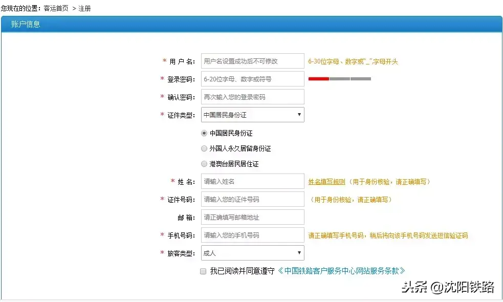
Task: Click the 邮箱 email address field
Action: (x=252, y=217)
